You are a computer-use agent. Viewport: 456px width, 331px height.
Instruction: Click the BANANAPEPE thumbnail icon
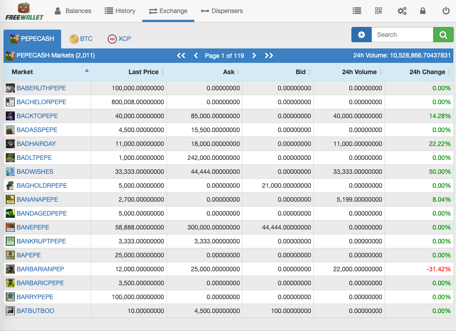point(10,199)
